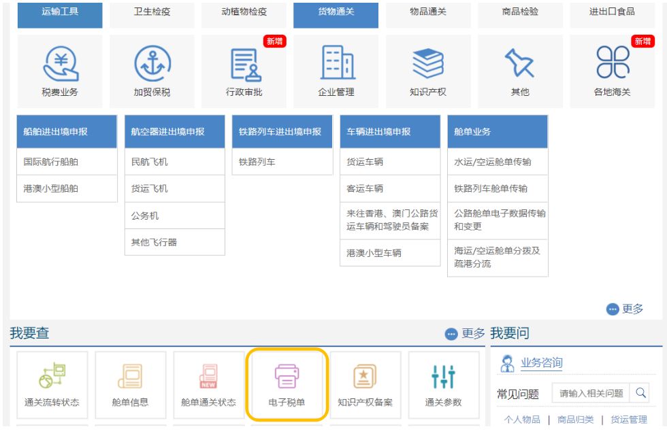Screen dimensions: 667x431
Task: Open the 税费业务 yen-in-hand icon
Action: point(61,64)
